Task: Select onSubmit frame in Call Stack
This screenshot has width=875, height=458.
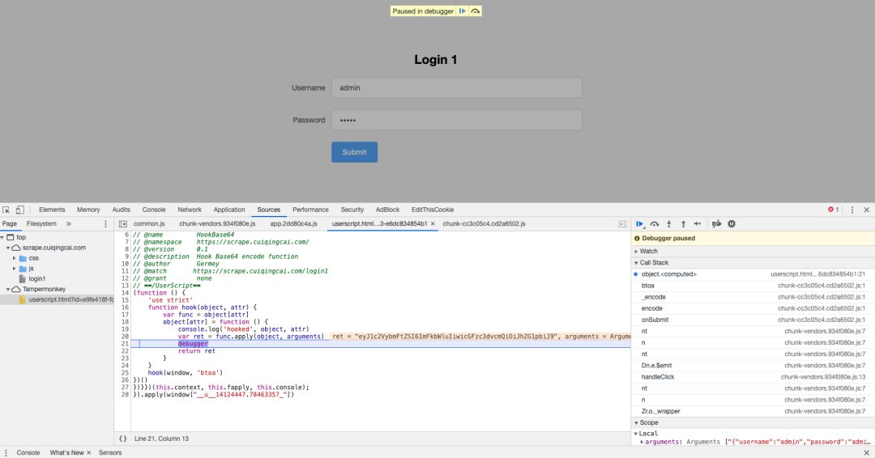Action: (753, 320)
